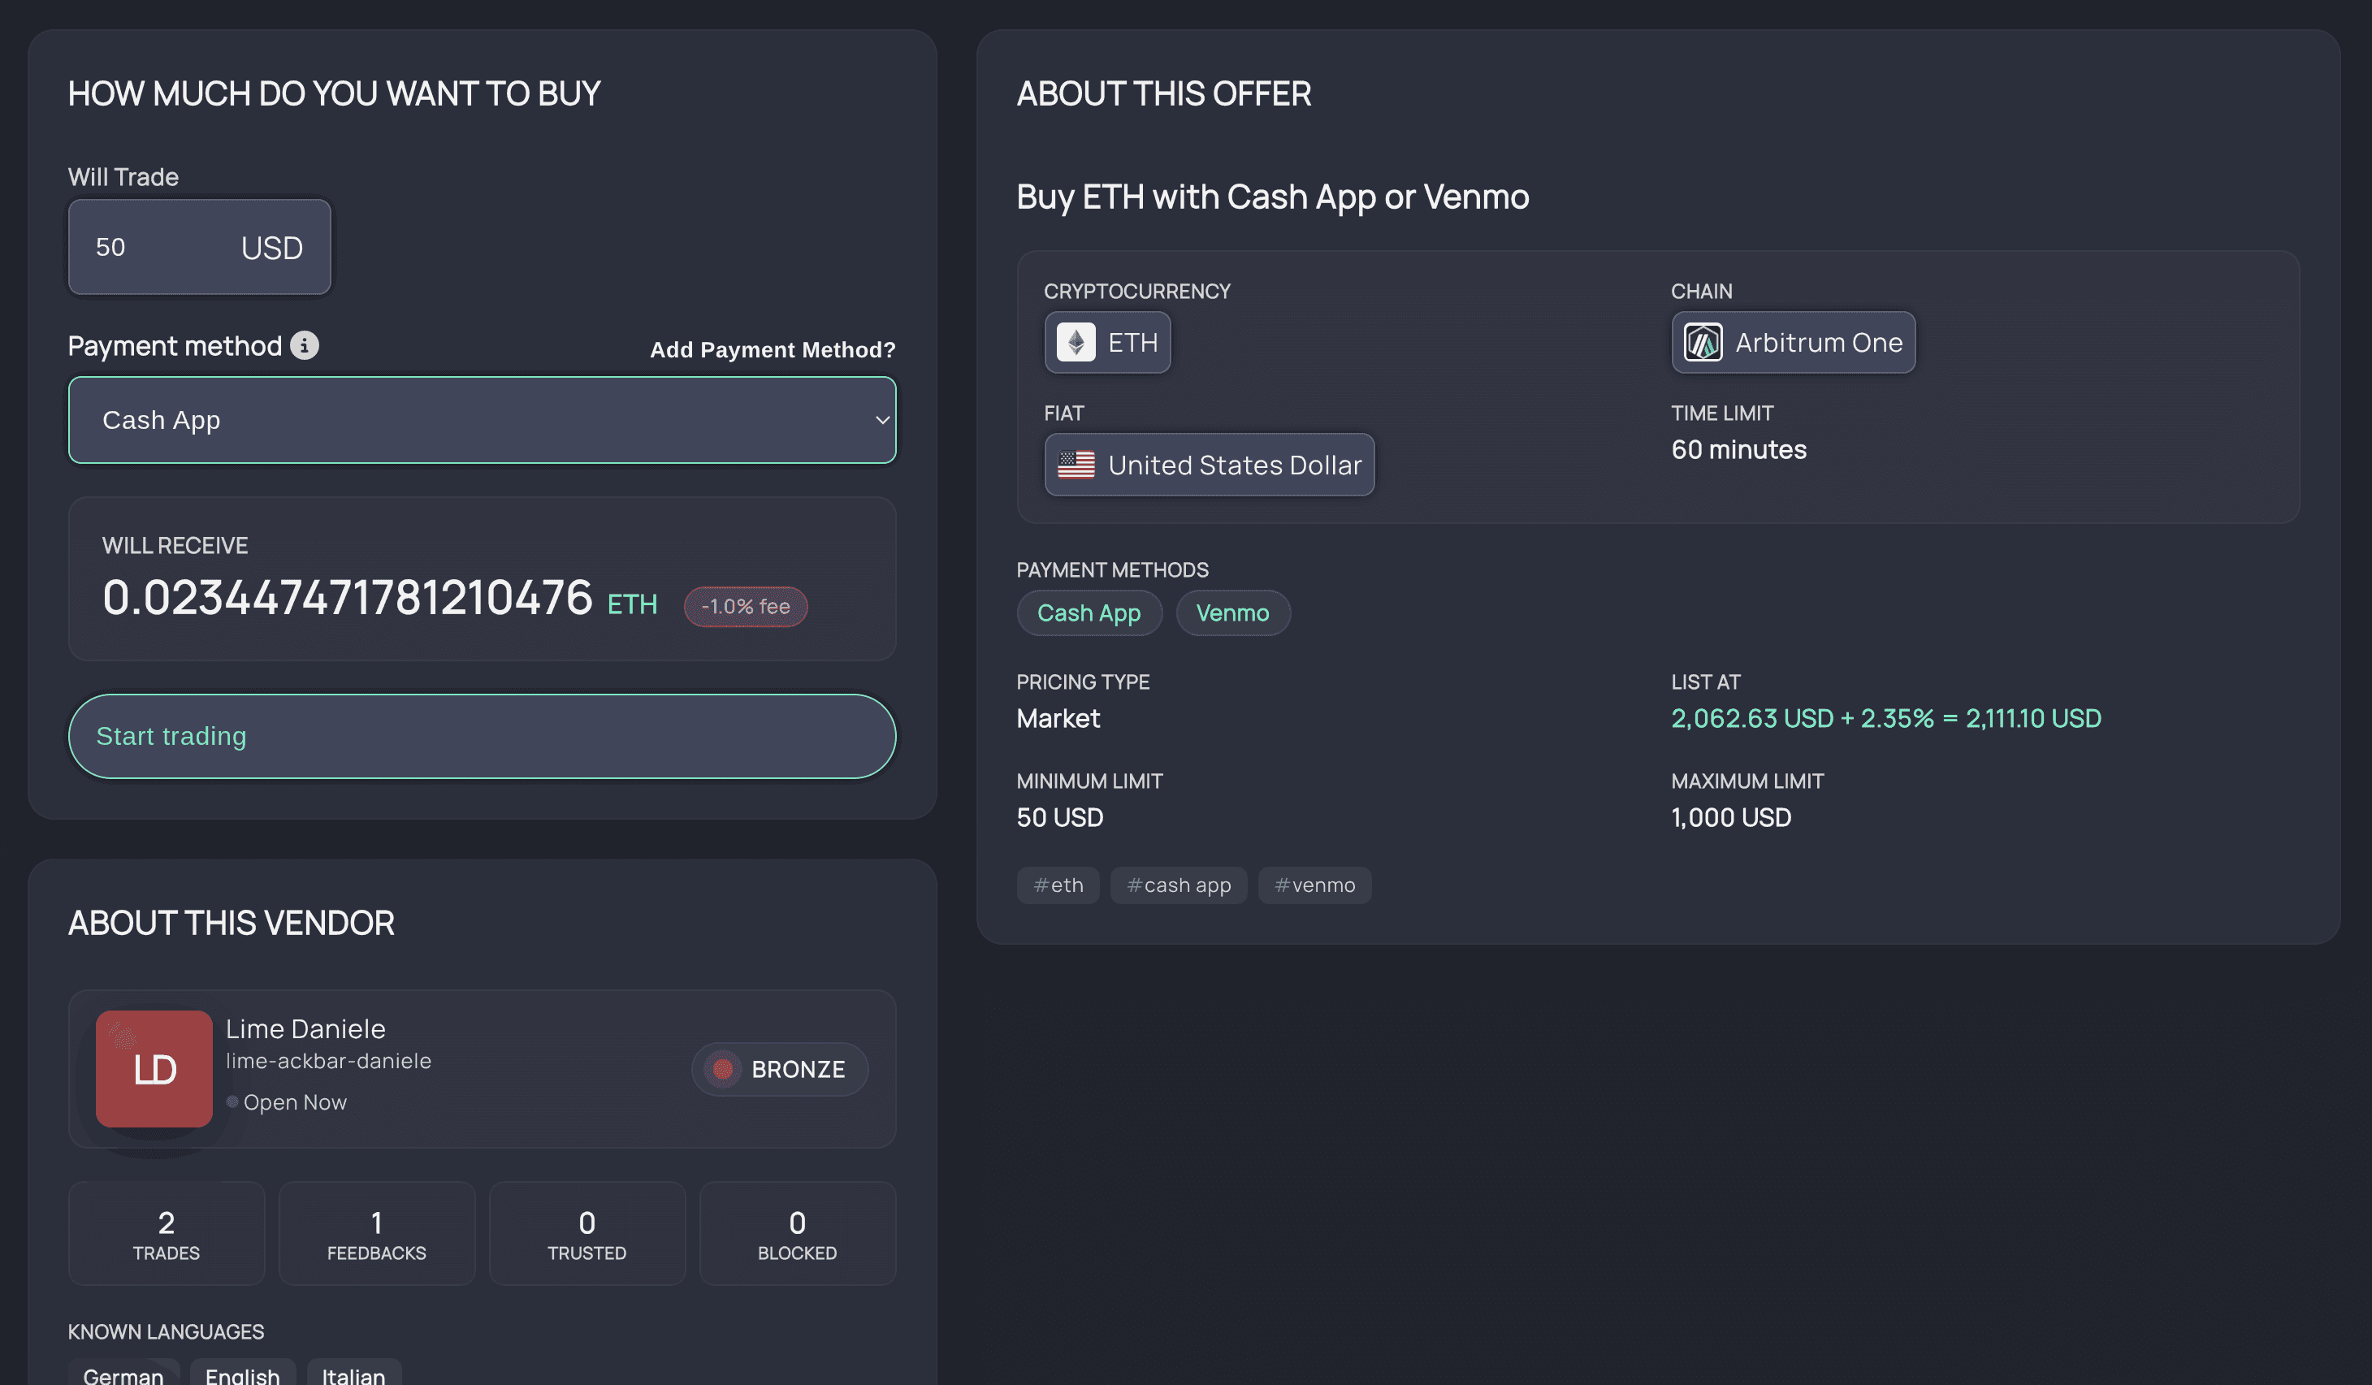Viewport: 2372px width, 1385px height.
Task: Click the 2 TRADES stat card
Action: pyautogui.click(x=167, y=1233)
